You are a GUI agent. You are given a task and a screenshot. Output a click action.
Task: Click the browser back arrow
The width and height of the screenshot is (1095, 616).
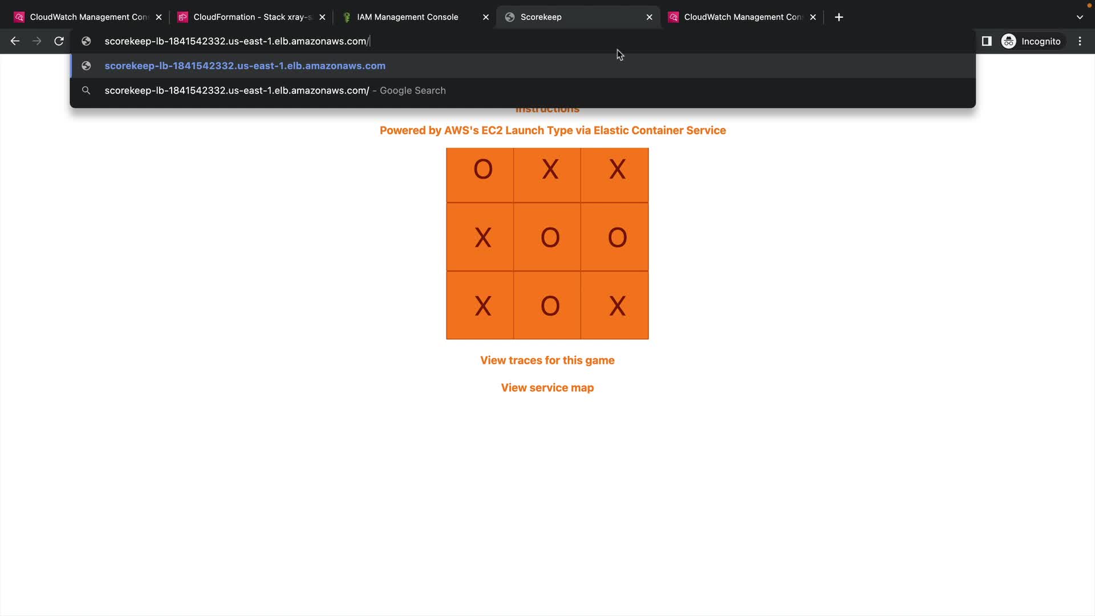[15, 41]
